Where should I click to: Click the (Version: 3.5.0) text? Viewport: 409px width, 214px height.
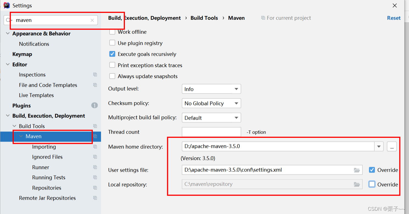(x=198, y=158)
